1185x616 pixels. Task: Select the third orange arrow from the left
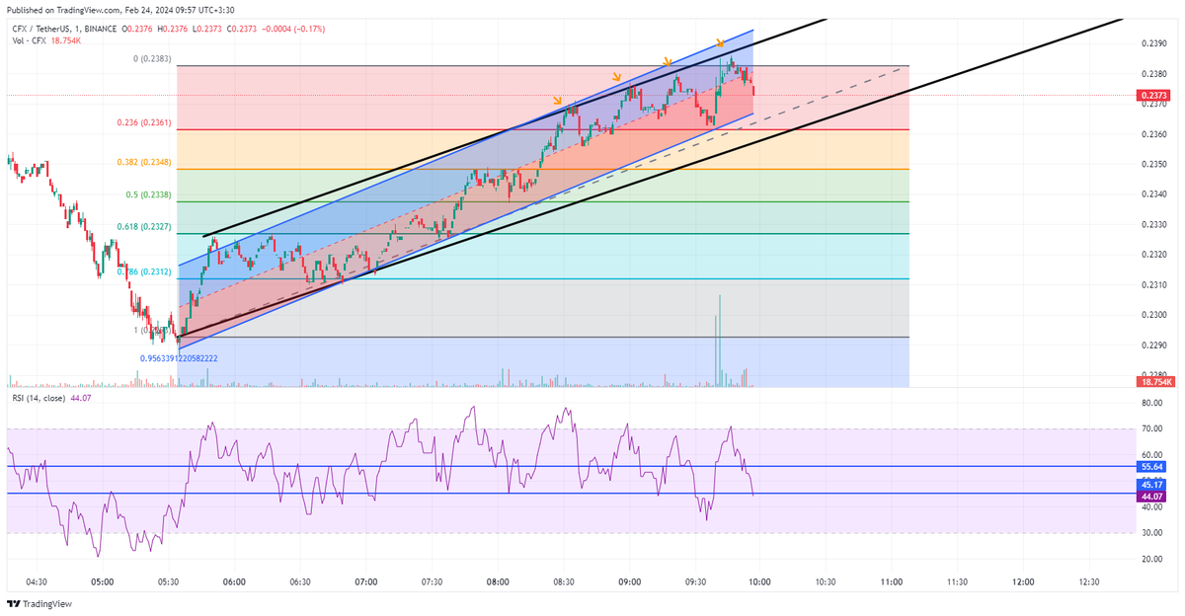point(668,62)
